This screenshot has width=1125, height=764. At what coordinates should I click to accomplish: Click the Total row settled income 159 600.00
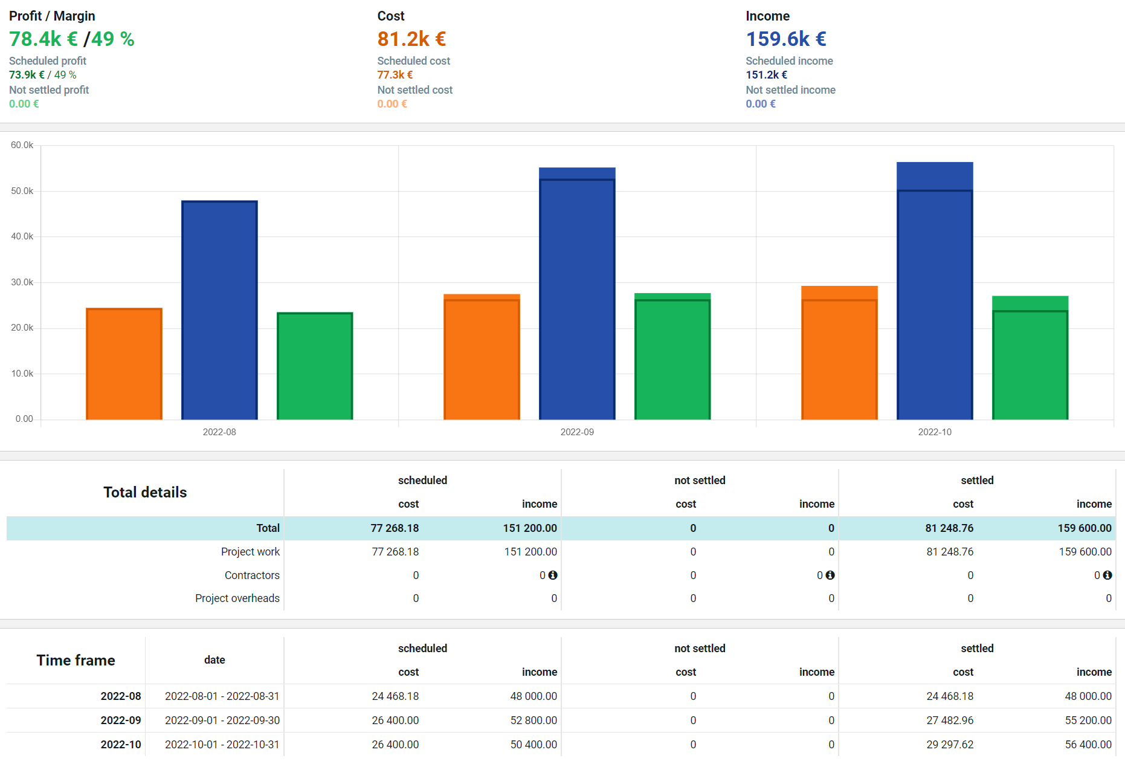(x=1085, y=528)
